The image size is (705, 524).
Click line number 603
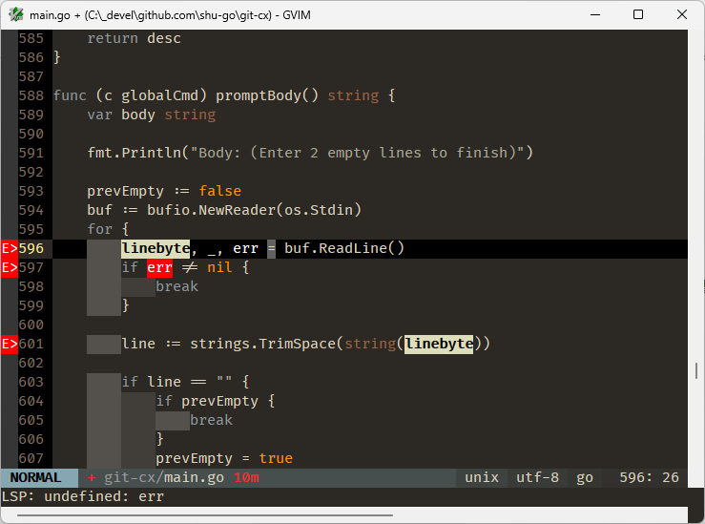(31, 383)
